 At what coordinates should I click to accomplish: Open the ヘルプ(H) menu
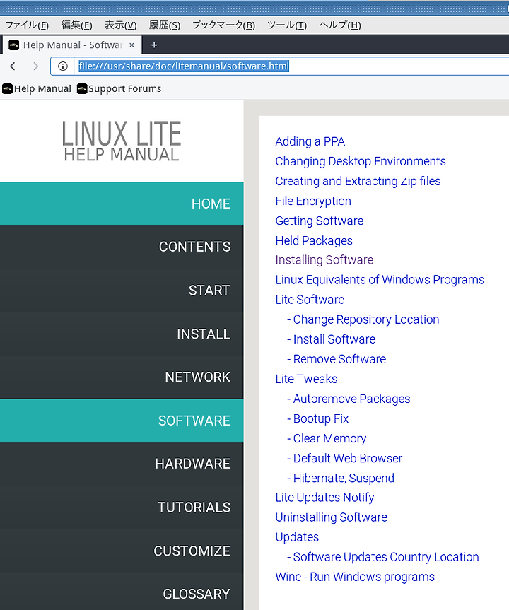point(340,25)
